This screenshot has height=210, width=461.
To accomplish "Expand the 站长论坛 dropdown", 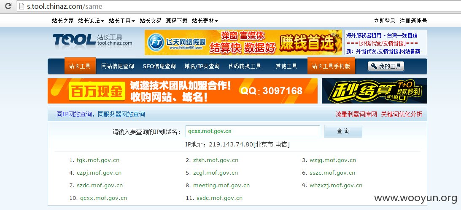I will click(x=91, y=21).
